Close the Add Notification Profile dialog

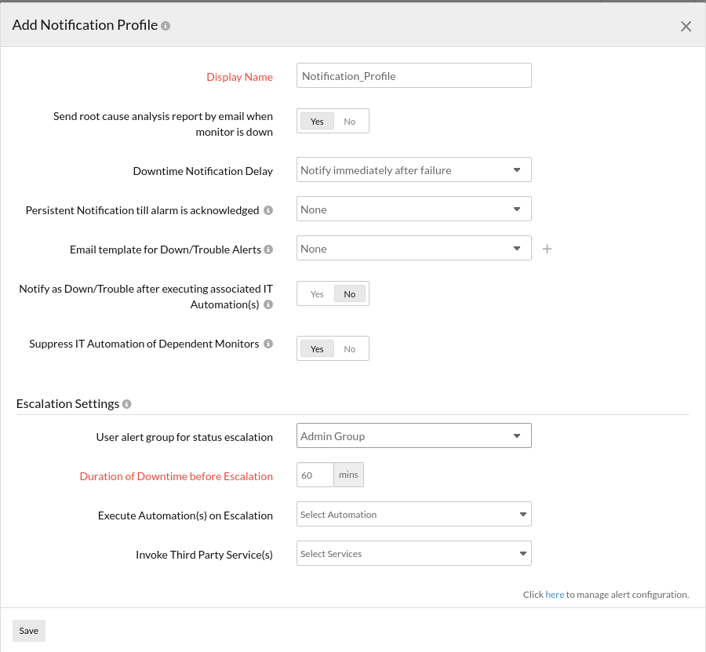(686, 26)
